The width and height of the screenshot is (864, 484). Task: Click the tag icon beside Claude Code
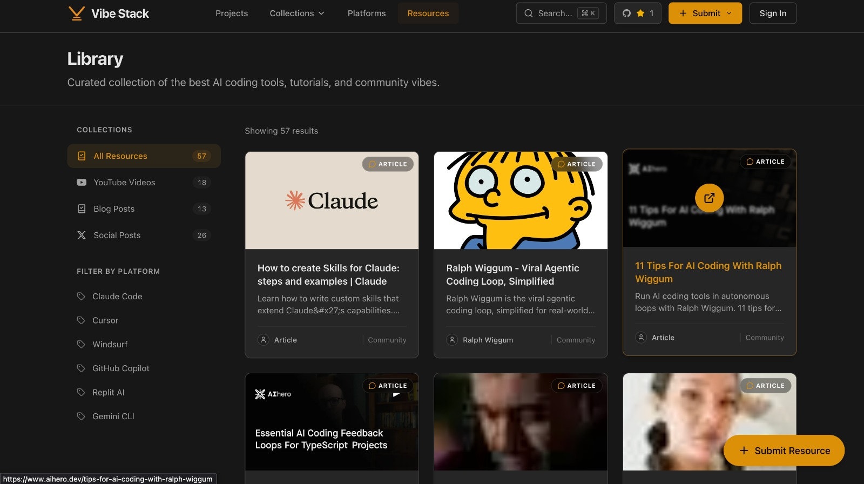point(81,296)
